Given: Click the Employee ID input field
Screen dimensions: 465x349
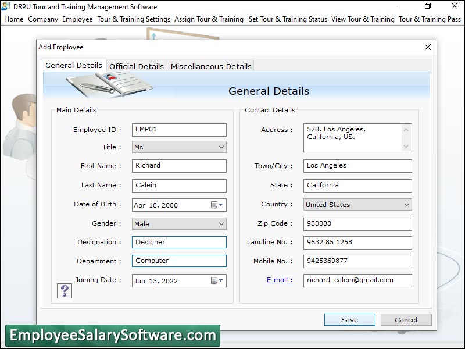Looking at the screenshot, I should (x=178, y=130).
